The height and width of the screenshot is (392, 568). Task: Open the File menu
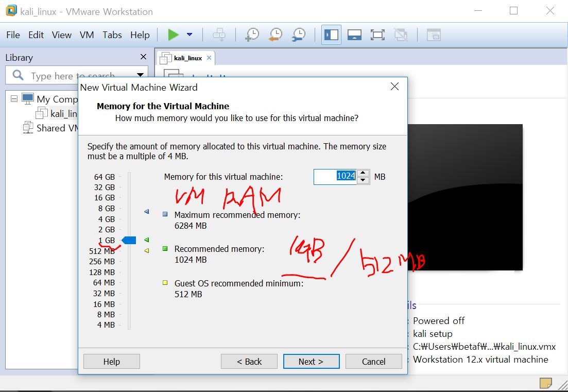(x=13, y=35)
